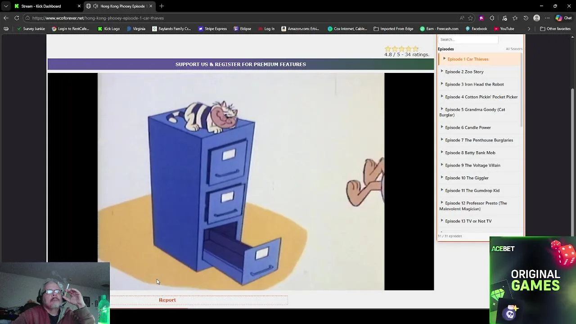Click the cartoon video player

(x=241, y=181)
